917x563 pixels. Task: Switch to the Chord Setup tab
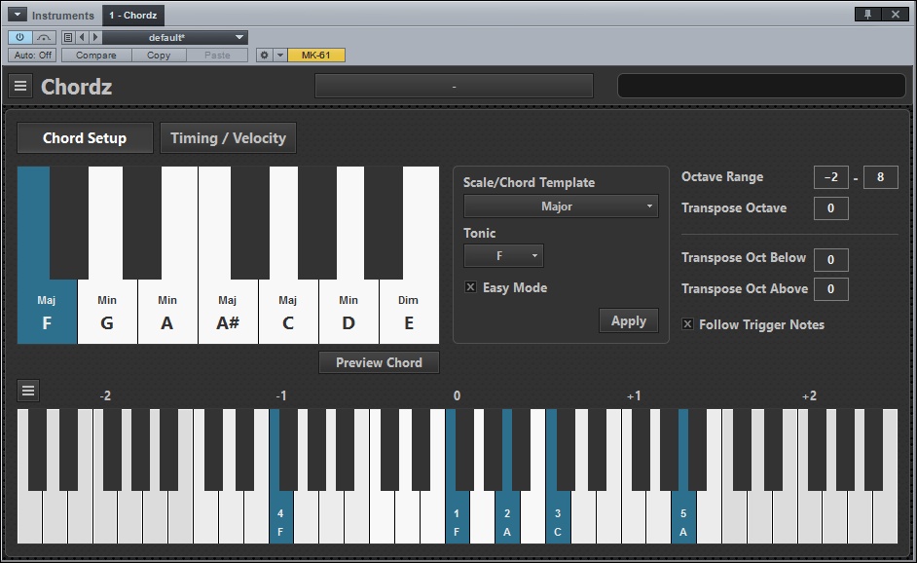[x=85, y=138]
